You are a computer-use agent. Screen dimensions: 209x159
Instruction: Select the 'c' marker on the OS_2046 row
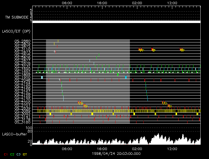(x=60, y=79)
